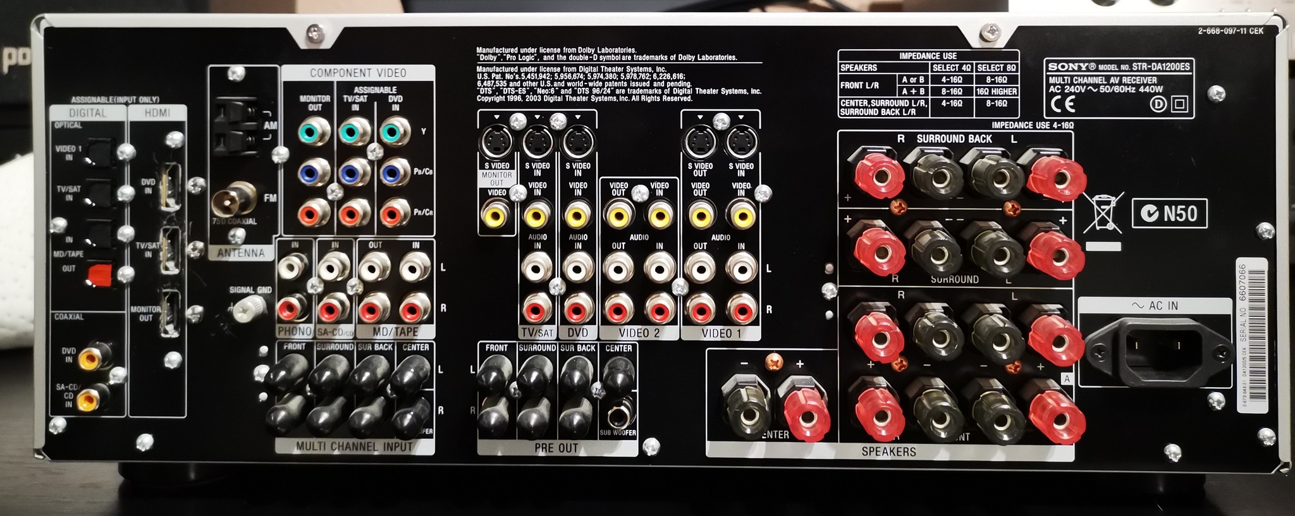
Task: Click the TV/SAT AUDIO IN left white jack
Action: pos(537,269)
